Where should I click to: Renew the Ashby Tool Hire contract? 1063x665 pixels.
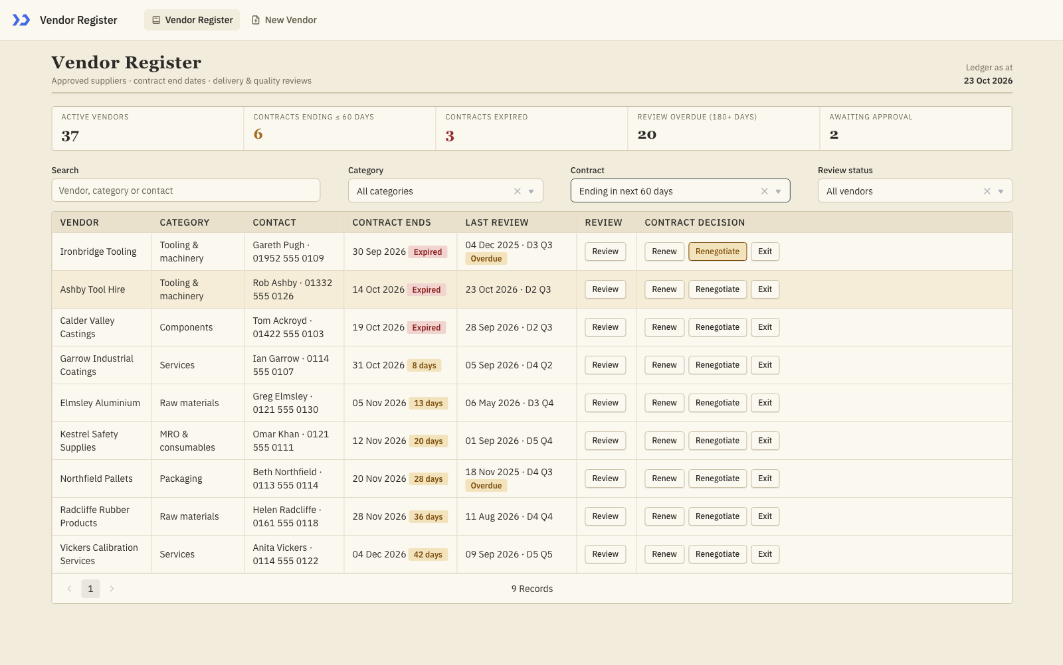point(664,289)
